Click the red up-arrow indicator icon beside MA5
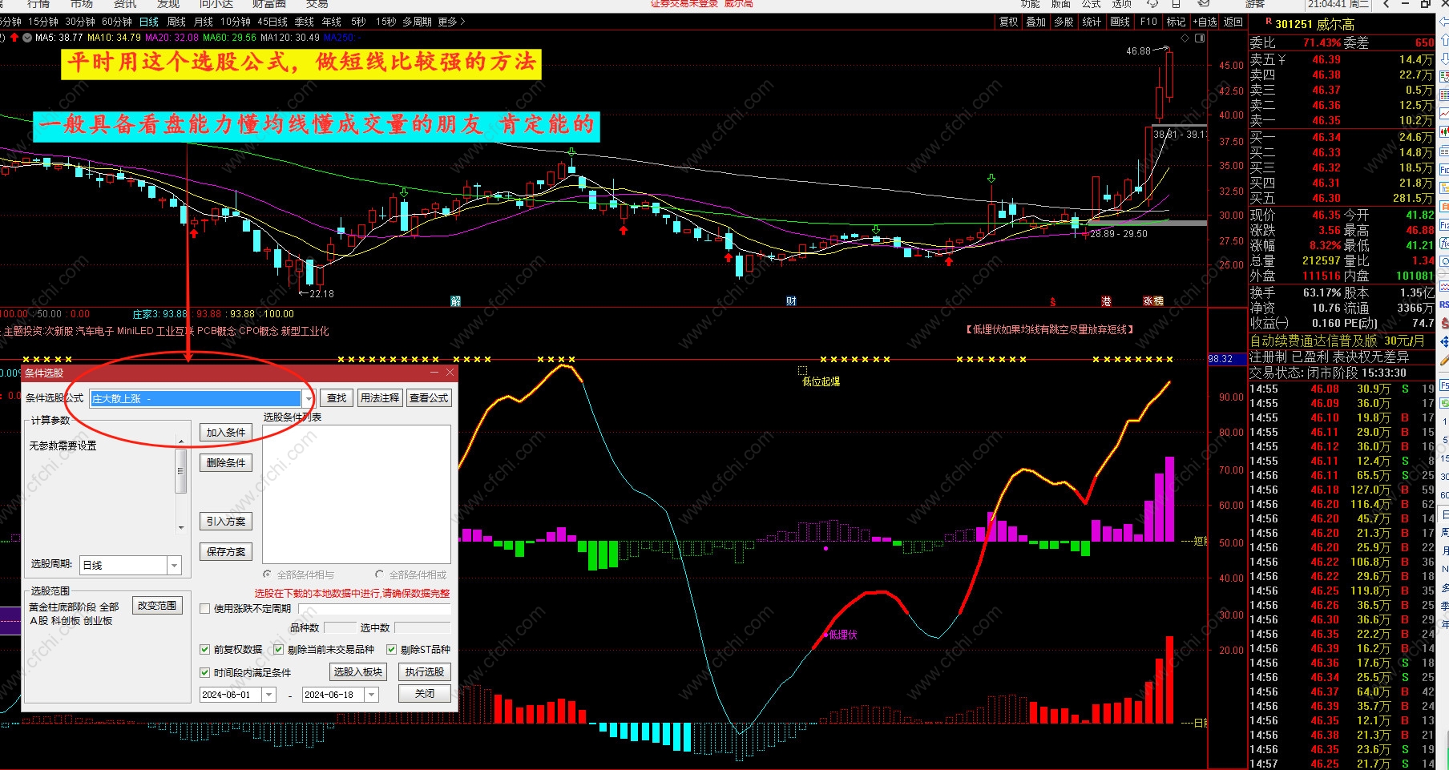1449x770 pixels. (14, 37)
